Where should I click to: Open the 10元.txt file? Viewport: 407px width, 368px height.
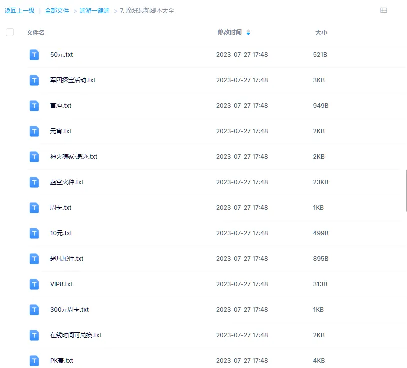[x=61, y=233]
